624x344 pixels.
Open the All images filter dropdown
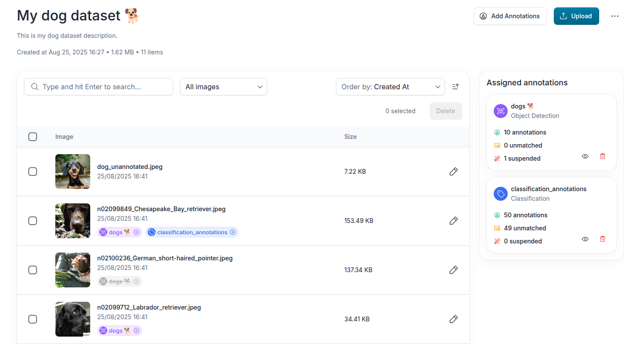click(x=224, y=87)
